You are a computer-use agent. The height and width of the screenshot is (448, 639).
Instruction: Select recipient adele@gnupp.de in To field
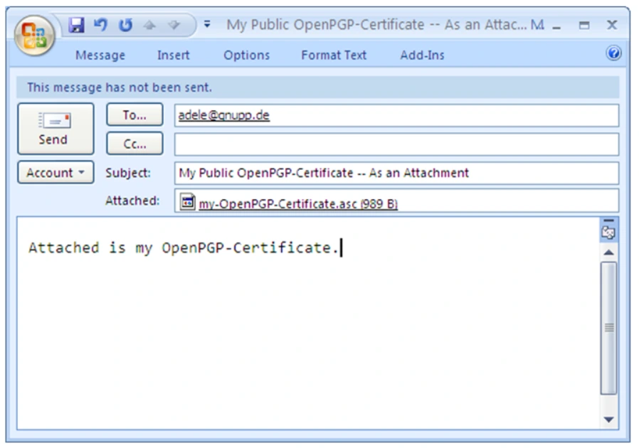[x=223, y=115]
